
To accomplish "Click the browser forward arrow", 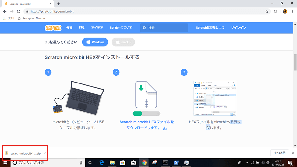I will [x=12, y=11].
